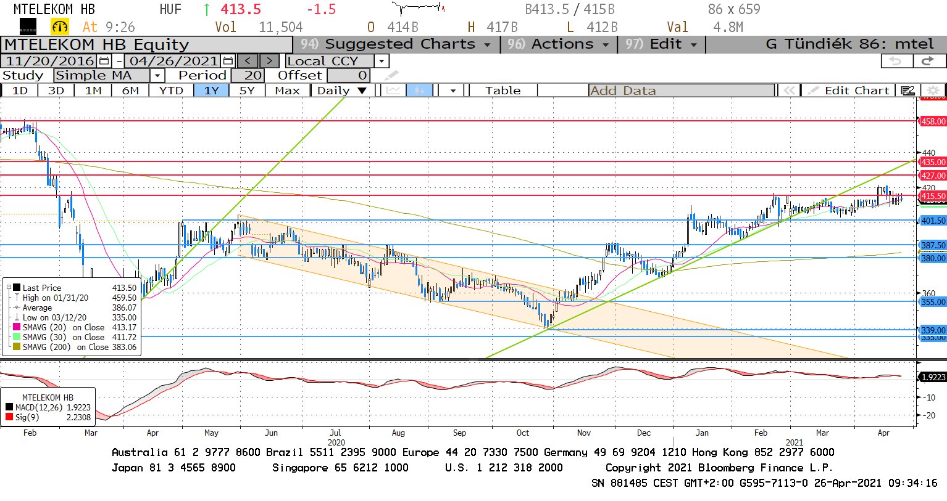
Task: Click the next period arrow button
Action: [269, 61]
